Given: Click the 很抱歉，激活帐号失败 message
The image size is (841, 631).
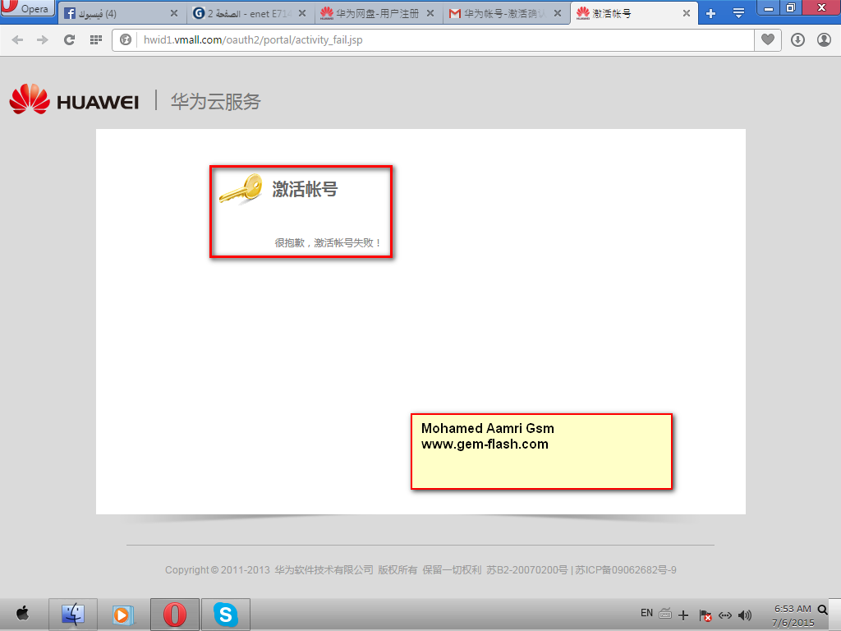Looking at the screenshot, I should click(328, 243).
